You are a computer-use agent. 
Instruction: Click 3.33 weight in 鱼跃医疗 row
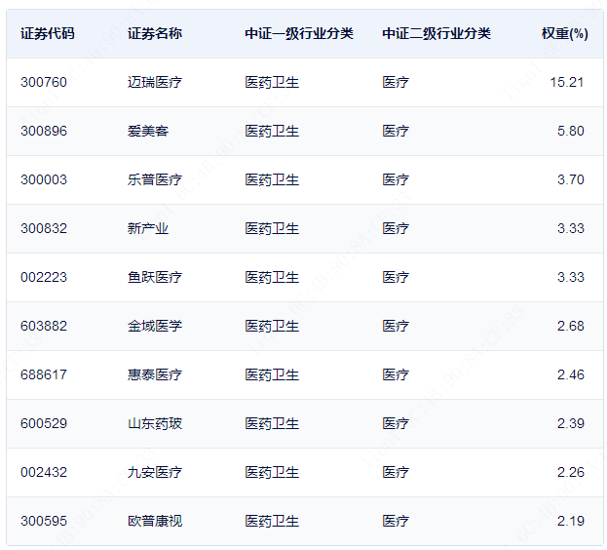[x=571, y=277]
